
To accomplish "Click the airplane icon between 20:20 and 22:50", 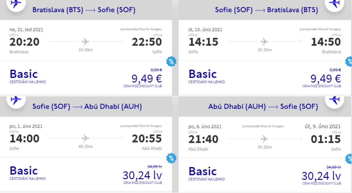I will pos(86,41).
